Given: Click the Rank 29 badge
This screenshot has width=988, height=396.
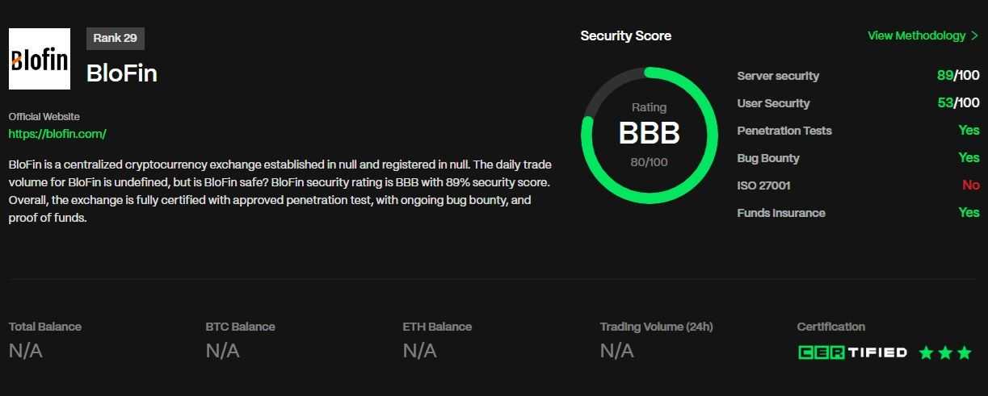Looking at the screenshot, I should [x=116, y=38].
